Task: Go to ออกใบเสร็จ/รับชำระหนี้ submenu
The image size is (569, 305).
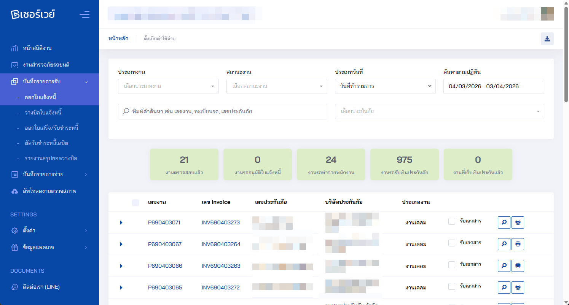Action: (51, 128)
